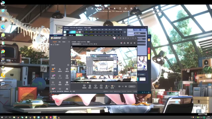Open Dell Display Manager desktop shortcut
The image size is (212, 119).
pos(3,85)
